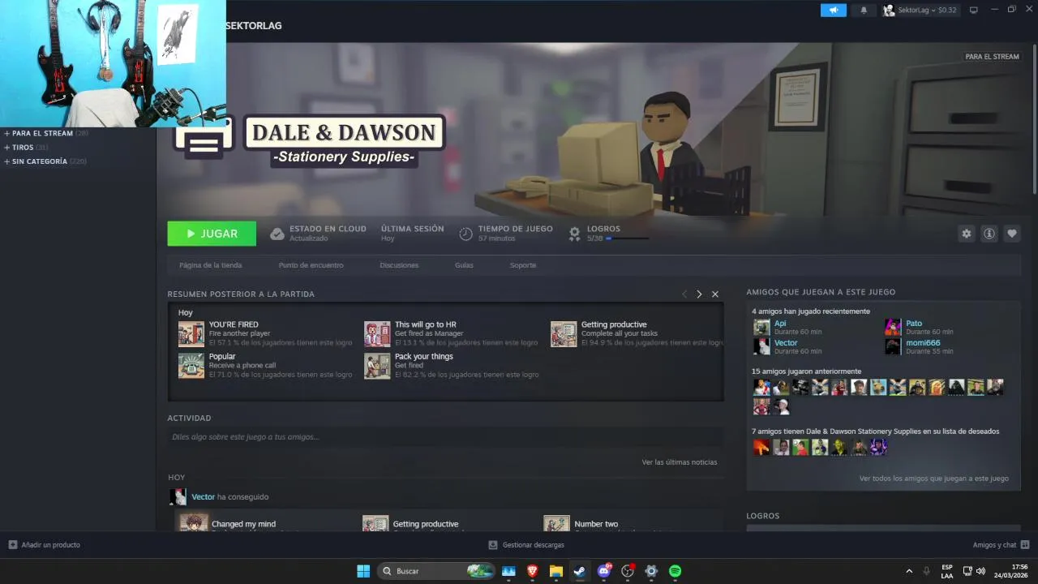Open the announcements megaphone button
The height and width of the screenshot is (584, 1038).
(833, 10)
